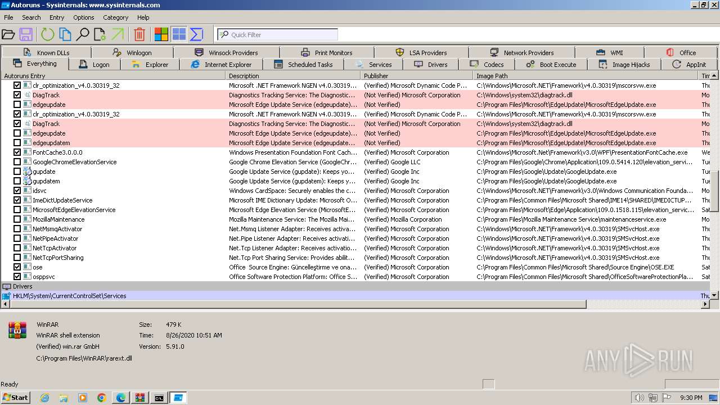720x405 pixels.
Task: Open the Category menu
Action: [x=116, y=17]
